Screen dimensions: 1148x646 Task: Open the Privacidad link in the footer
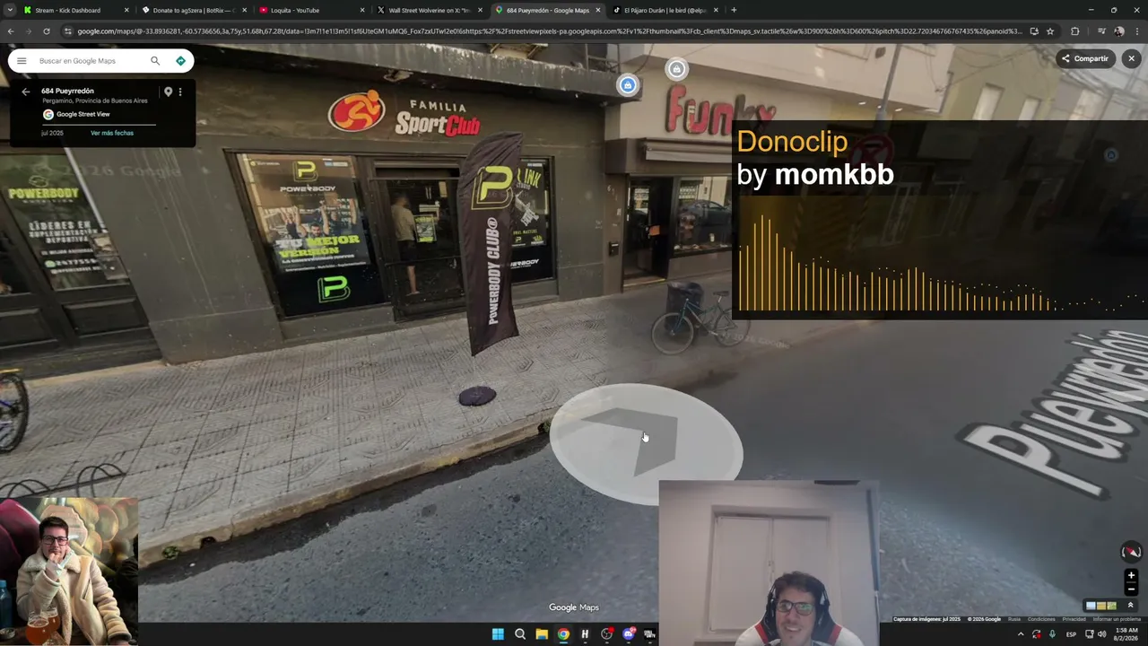1074,619
